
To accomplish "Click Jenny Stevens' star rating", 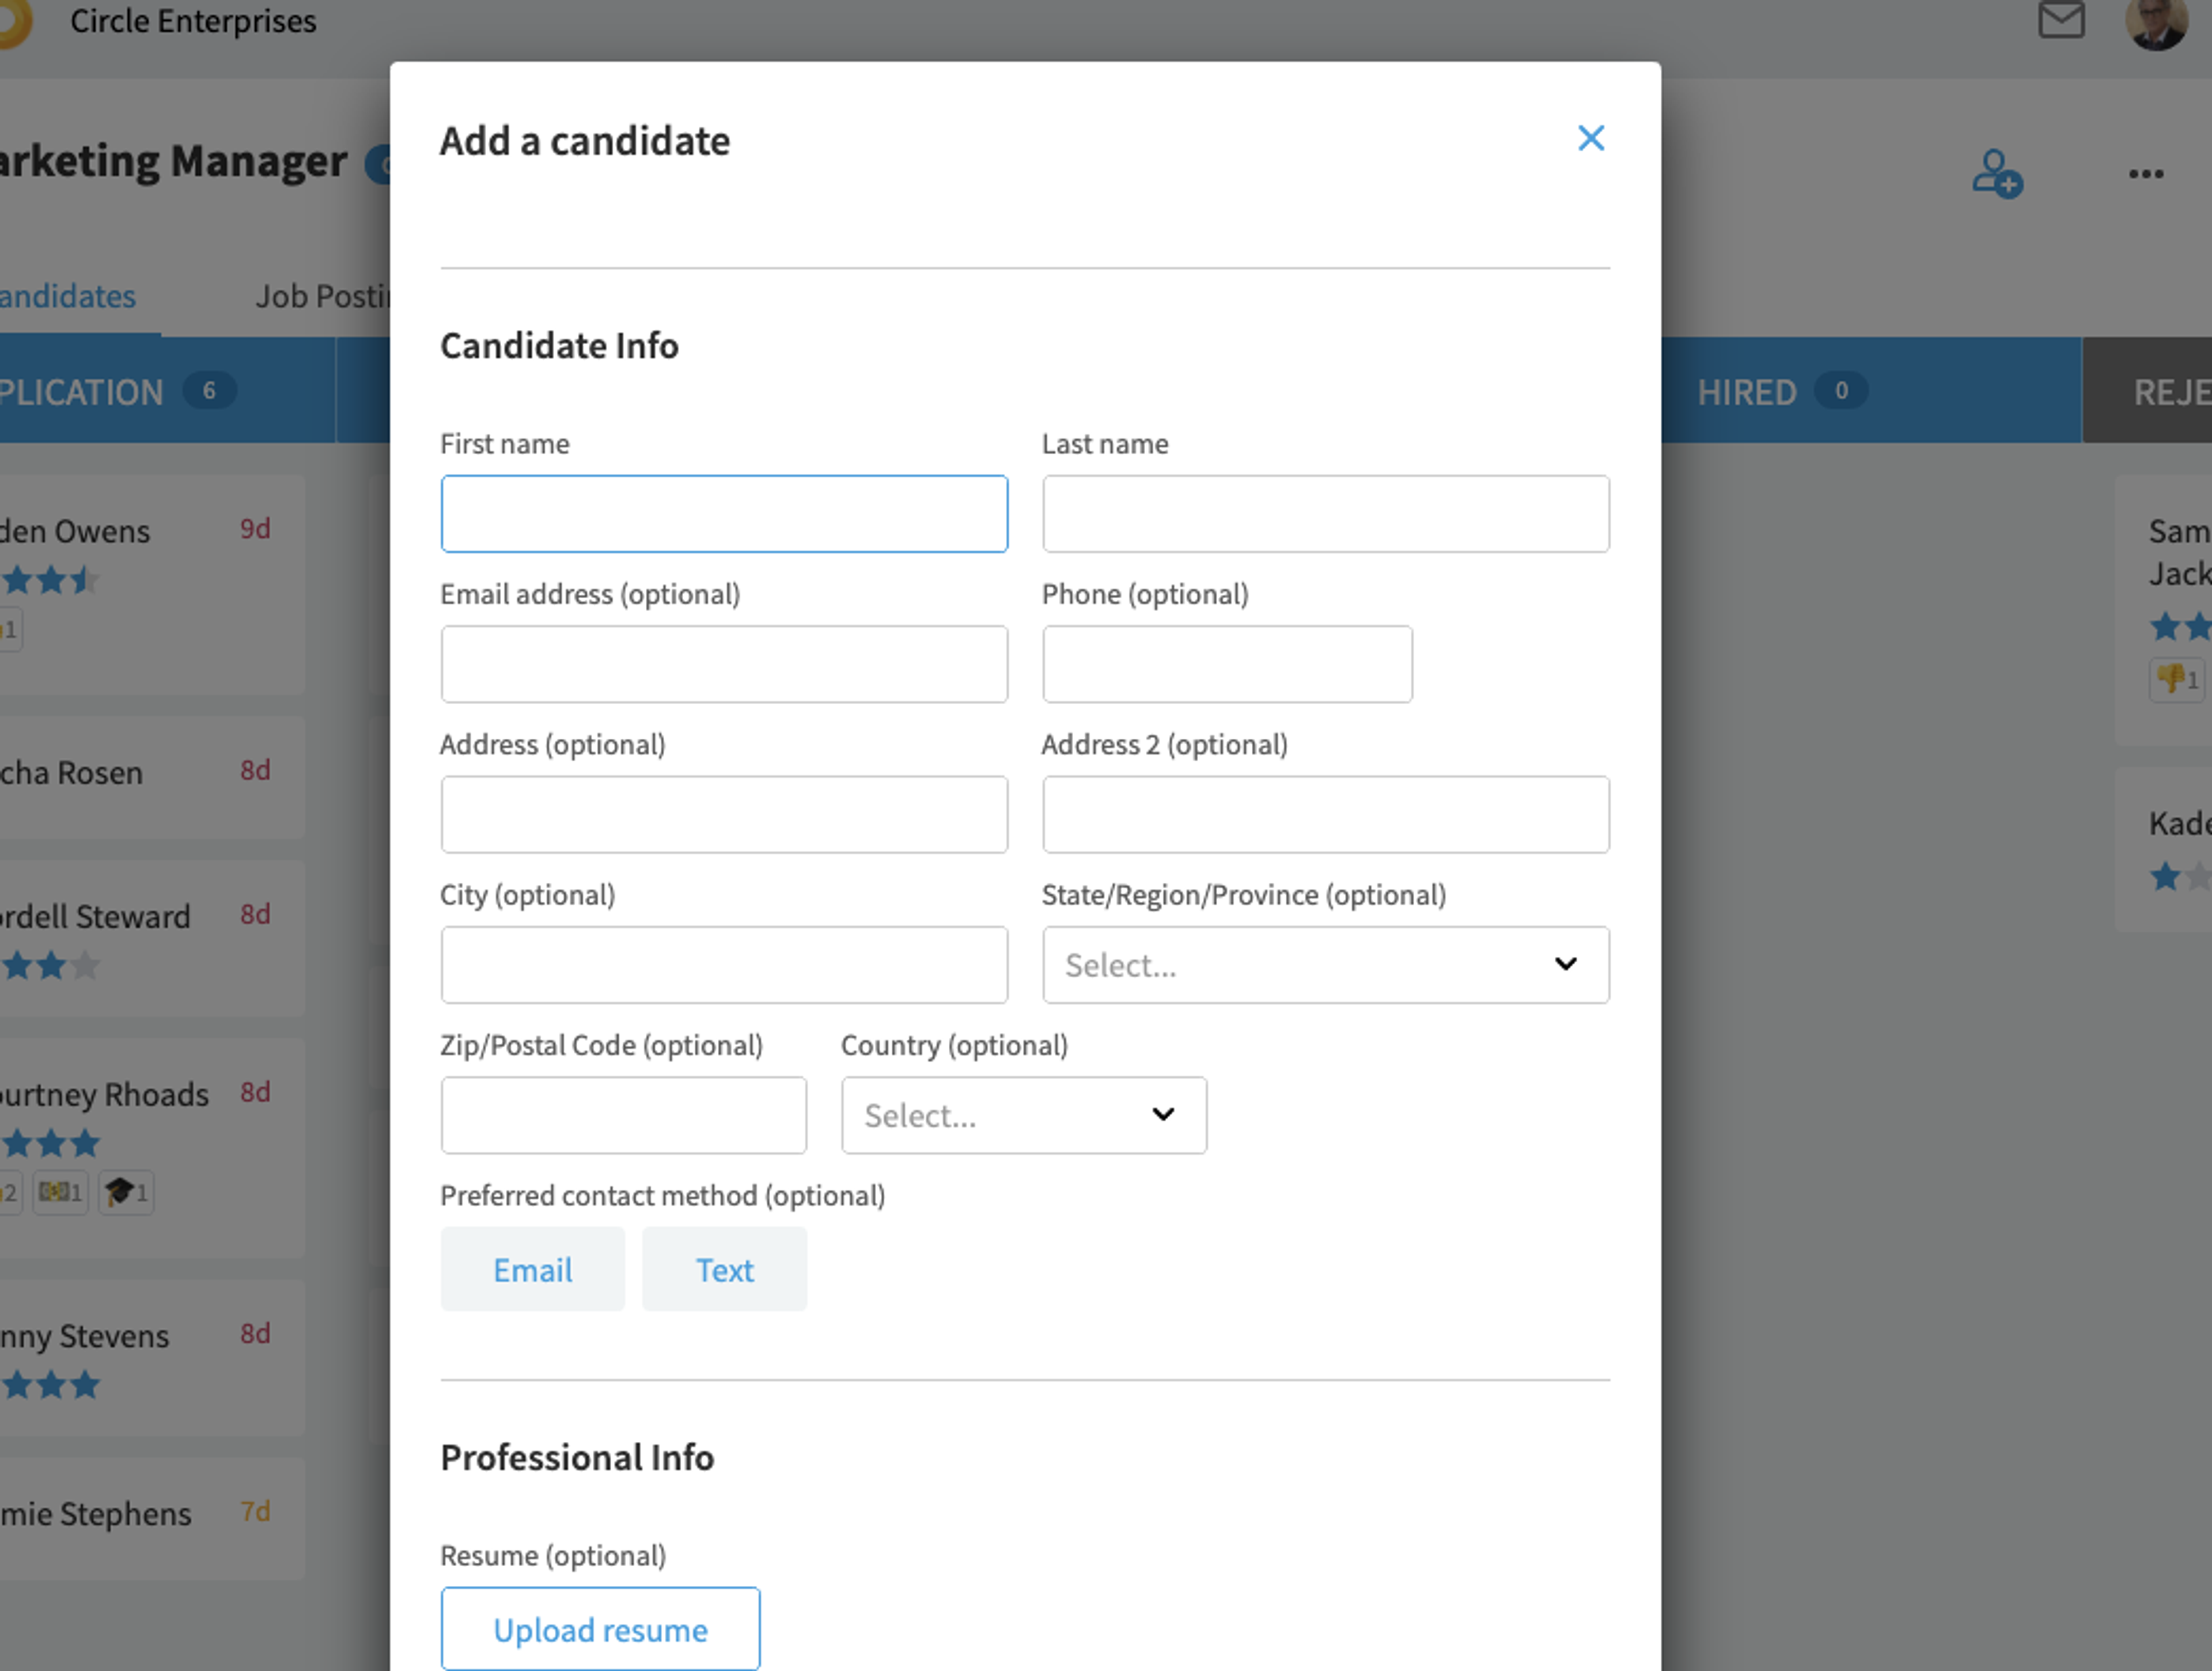I will pyautogui.click(x=50, y=1384).
